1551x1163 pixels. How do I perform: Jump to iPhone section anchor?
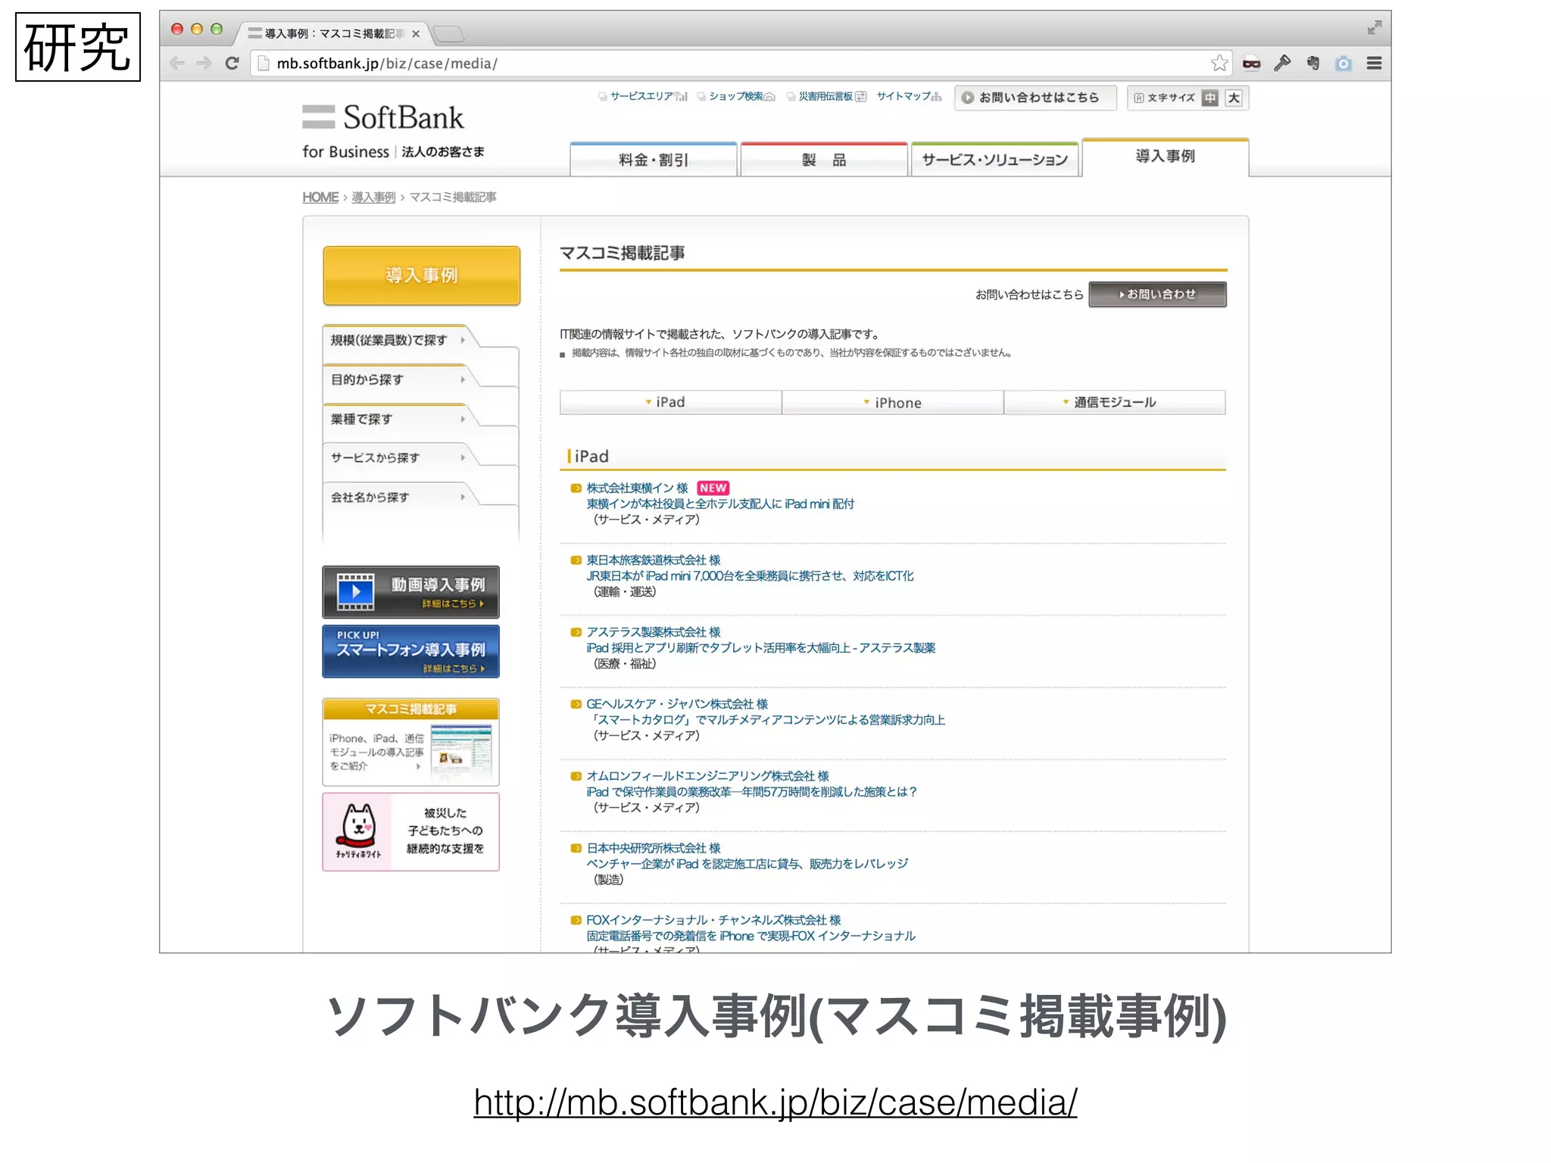[893, 402]
